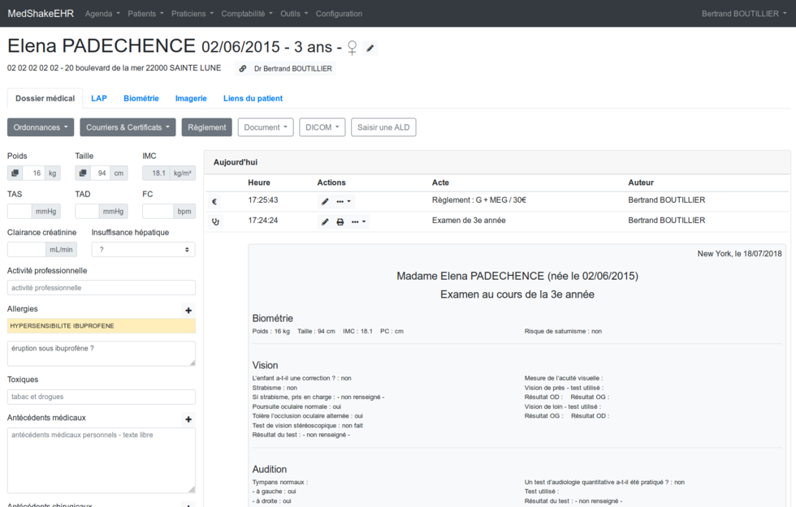Switch to the Biométrie tab
Screen dimensions: 796x507
141,98
